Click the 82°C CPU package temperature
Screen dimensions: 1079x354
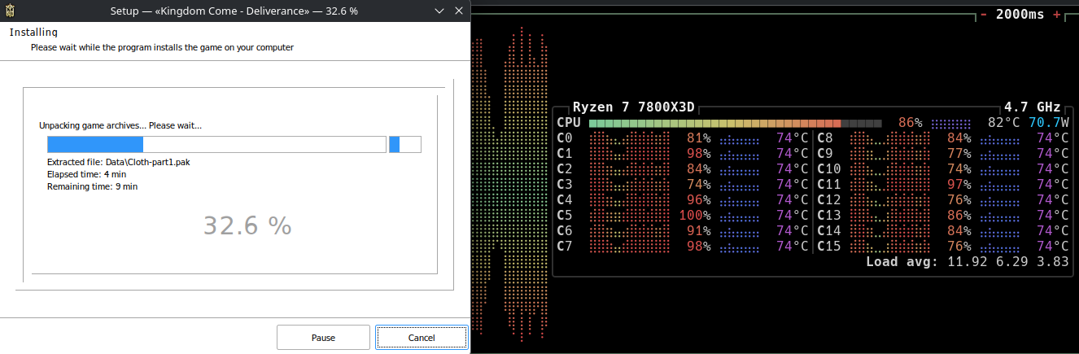1004,123
